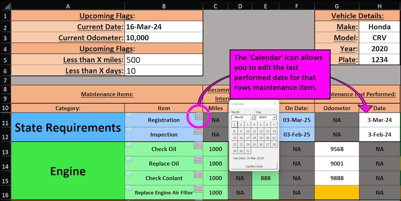401x201 pixels.
Task: Select the cell containing 888
Action: pyautogui.click(x=266, y=178)
